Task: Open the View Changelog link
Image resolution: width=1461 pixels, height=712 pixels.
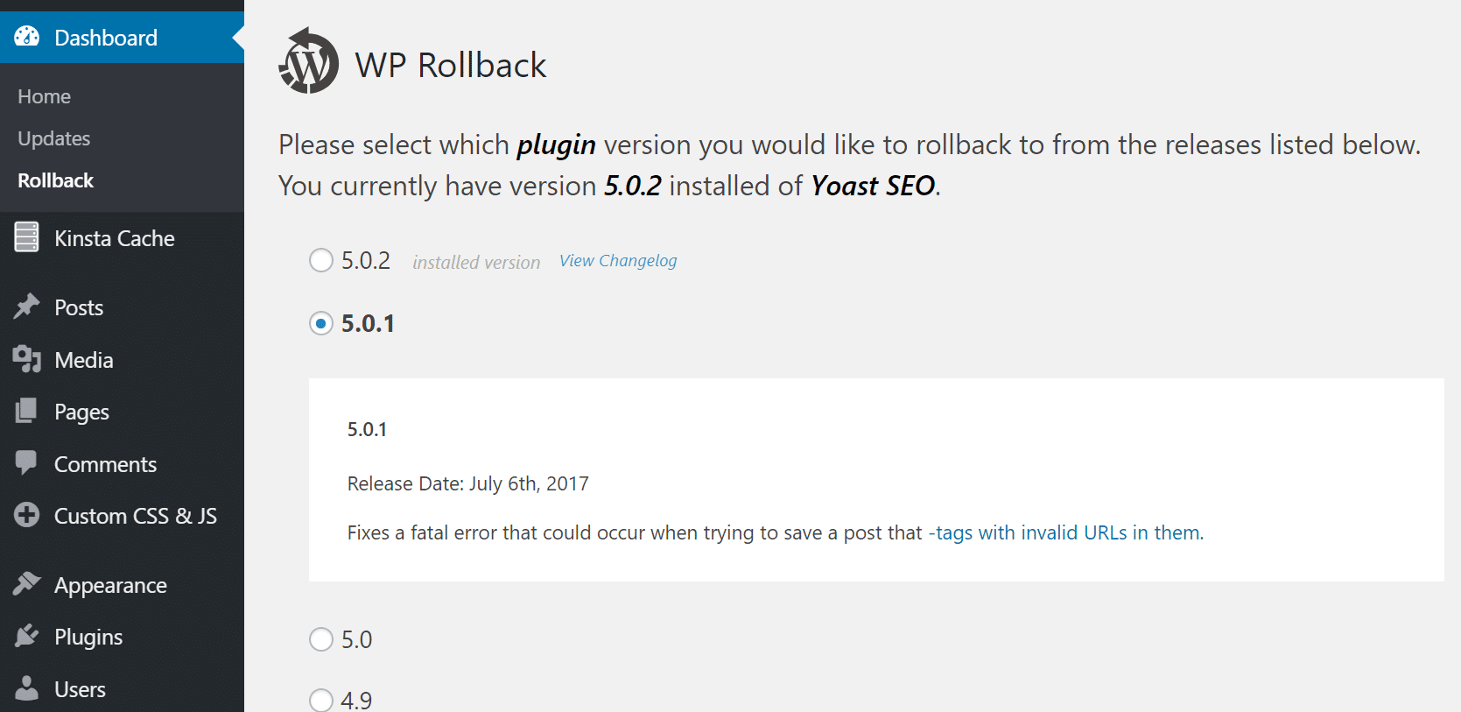Action: pyautogui.click(x=617, y=260)
